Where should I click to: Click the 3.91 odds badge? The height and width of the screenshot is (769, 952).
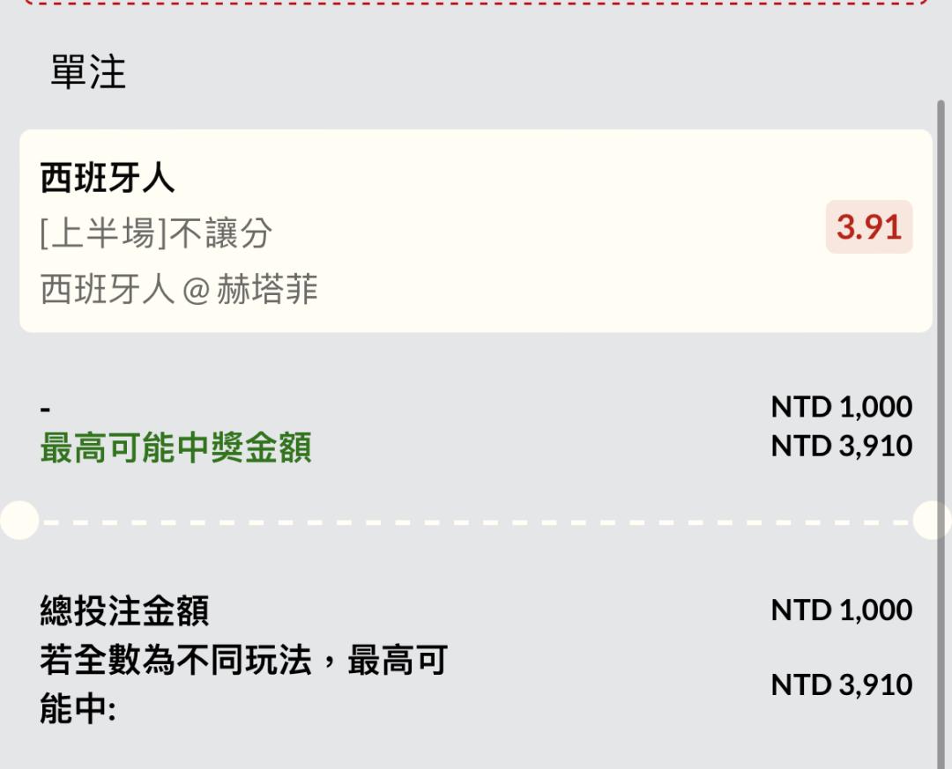(868, 227)
